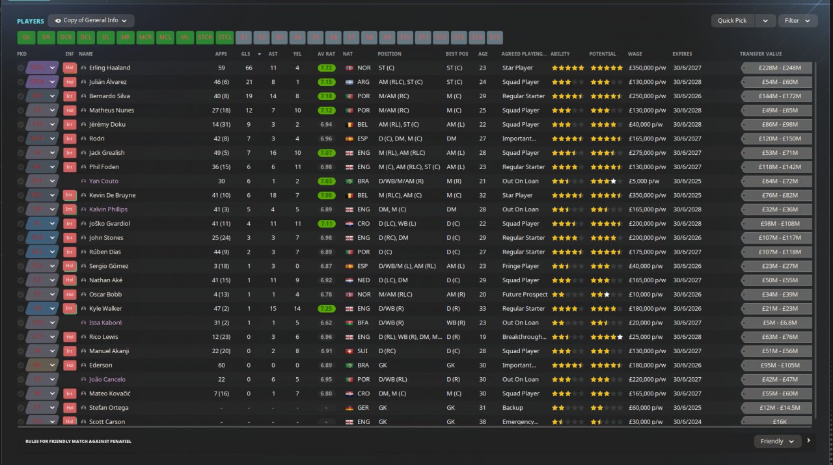The width and height of the screenshot is (833, 465).
Task: Open the position dropdown for Ederson
Action: pyautogui.click(x=42, y=365)
